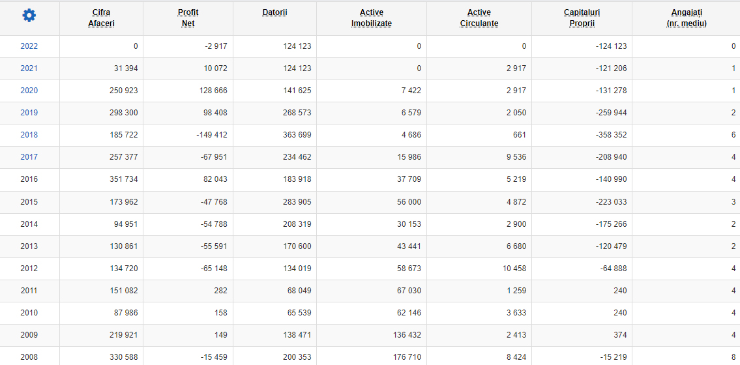740x365 pixels.
Task: Open the 2021 year link
Action: pyautogui.click(x=29, y=68)
